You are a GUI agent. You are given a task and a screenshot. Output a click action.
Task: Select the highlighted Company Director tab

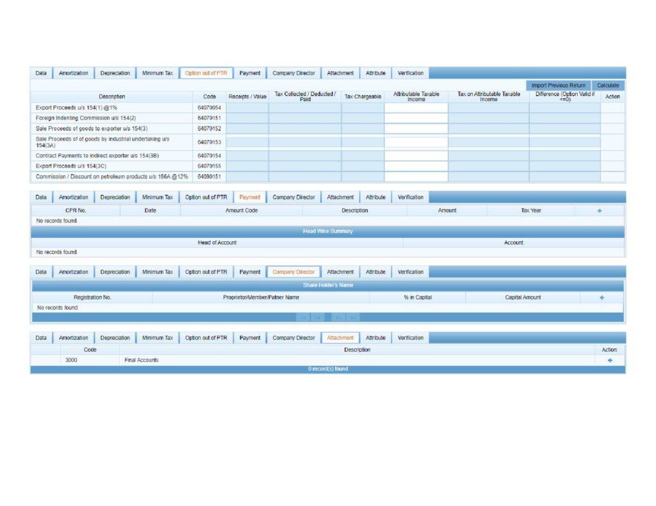pyautogui.click(x=293, y=272)
